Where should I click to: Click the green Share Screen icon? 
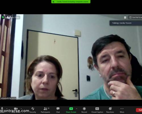(71, 109)
